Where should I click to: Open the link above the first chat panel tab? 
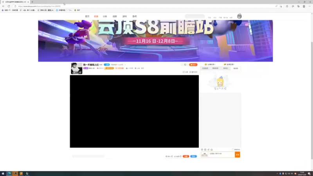pyautogui.click(x=210, y=65)
